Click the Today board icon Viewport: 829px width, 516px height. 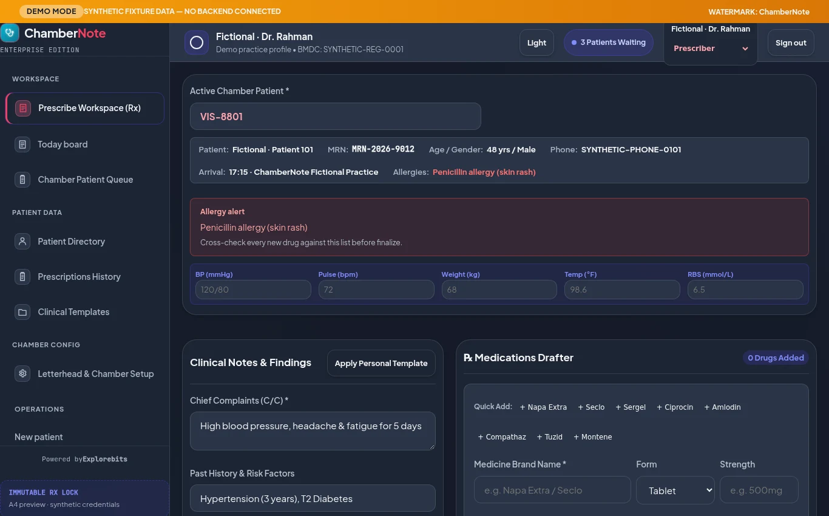pos(22,144)
